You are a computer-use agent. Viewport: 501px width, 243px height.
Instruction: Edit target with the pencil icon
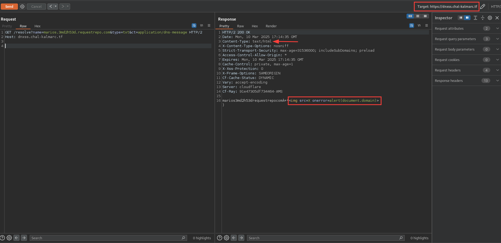(483, 6)
